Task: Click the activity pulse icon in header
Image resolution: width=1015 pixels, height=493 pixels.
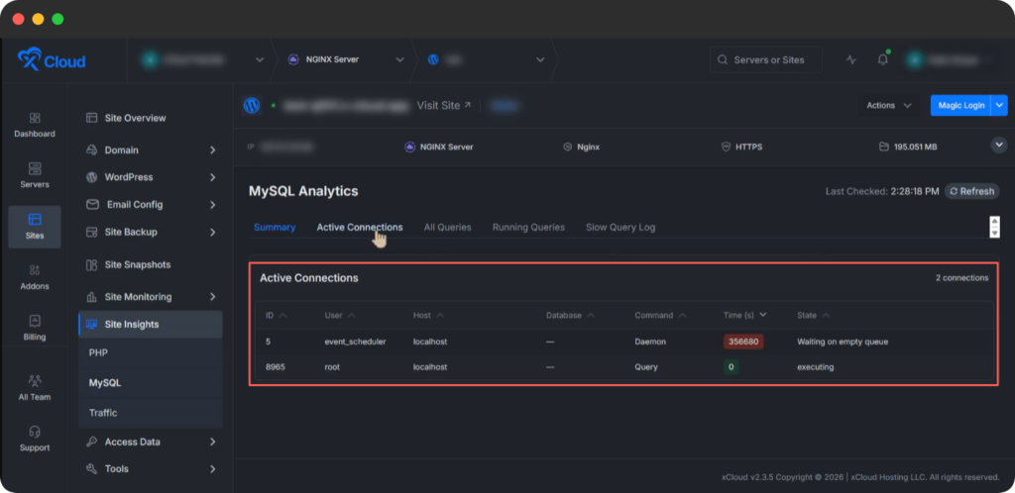Action: click(x=850, y=59)
